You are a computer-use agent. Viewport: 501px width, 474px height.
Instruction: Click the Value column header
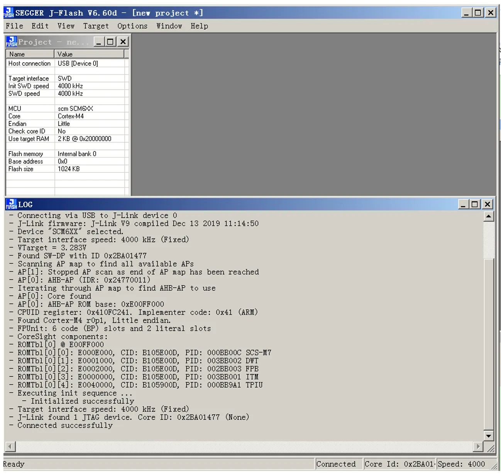pos(89,54)
